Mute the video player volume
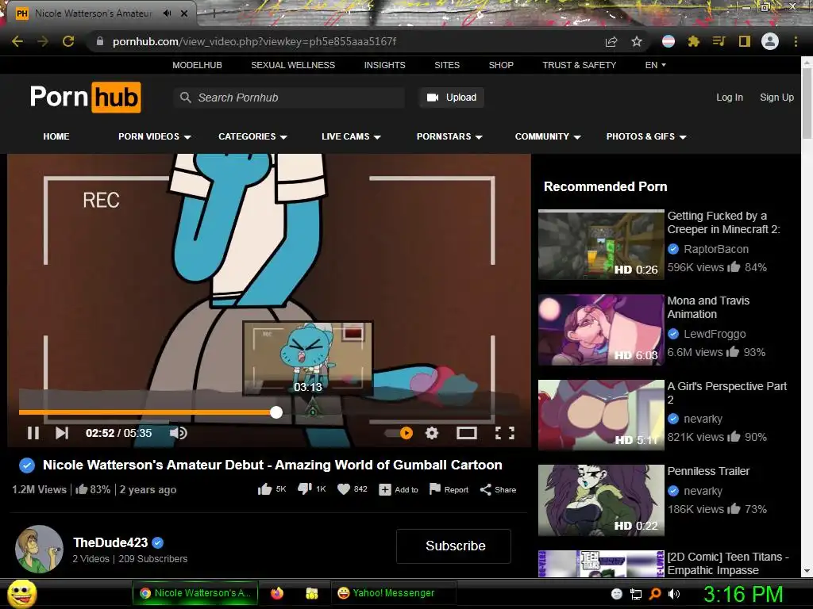 (x=179, y=433)
